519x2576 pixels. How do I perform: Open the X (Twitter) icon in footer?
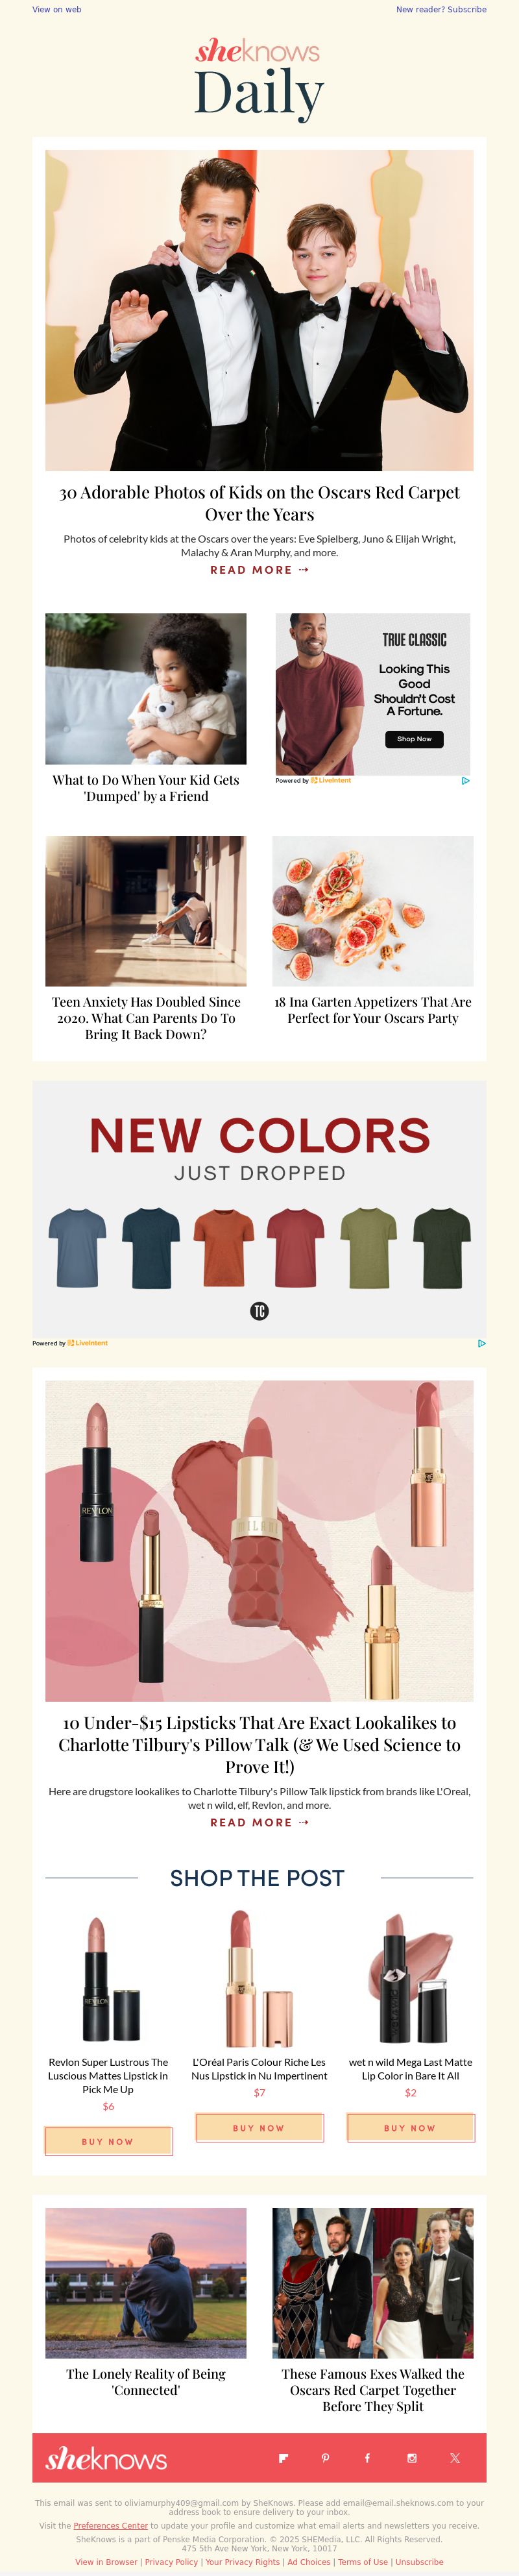click(455, 2457)
